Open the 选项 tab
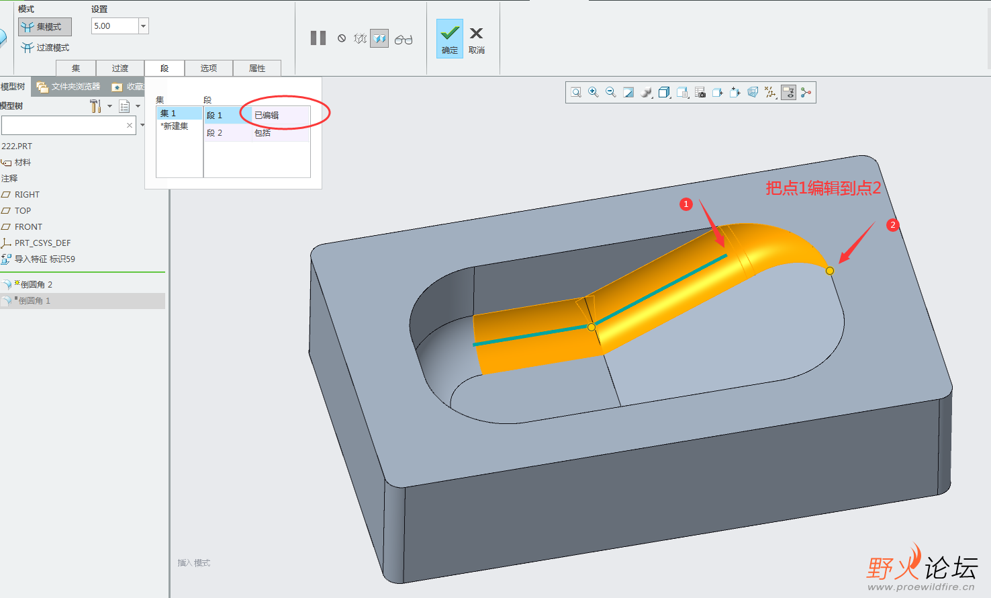Screen dimensions: 991x598 pyautogui.click(x=209, y=68)
